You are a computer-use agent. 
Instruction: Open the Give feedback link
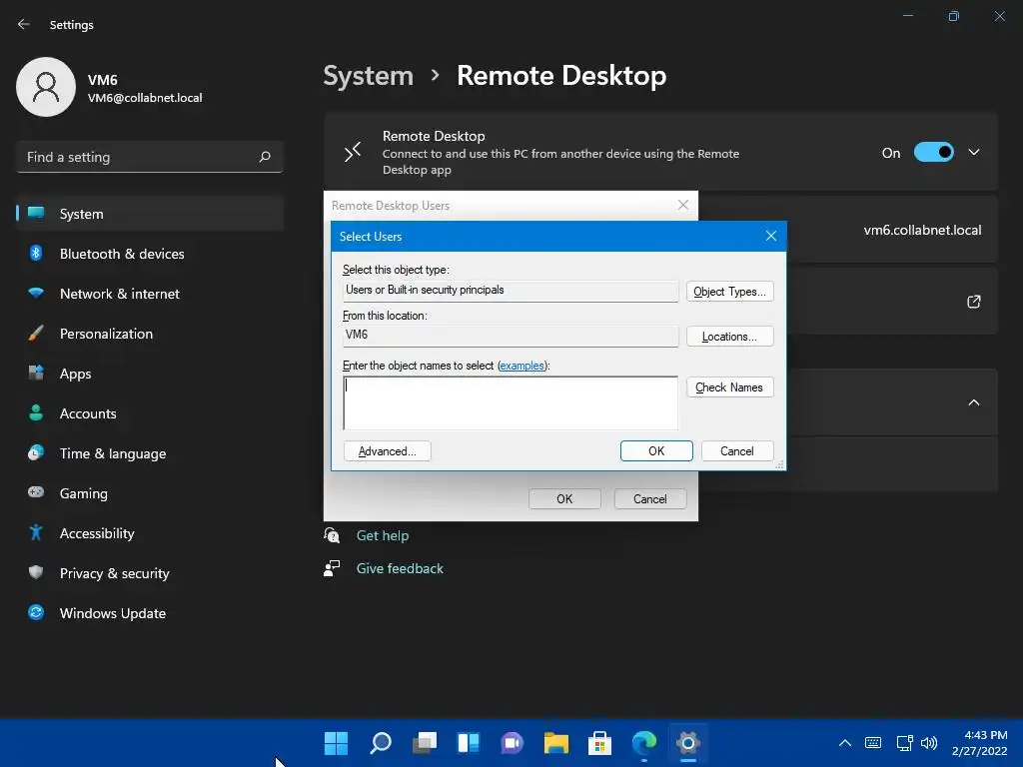tap(400, 568)
